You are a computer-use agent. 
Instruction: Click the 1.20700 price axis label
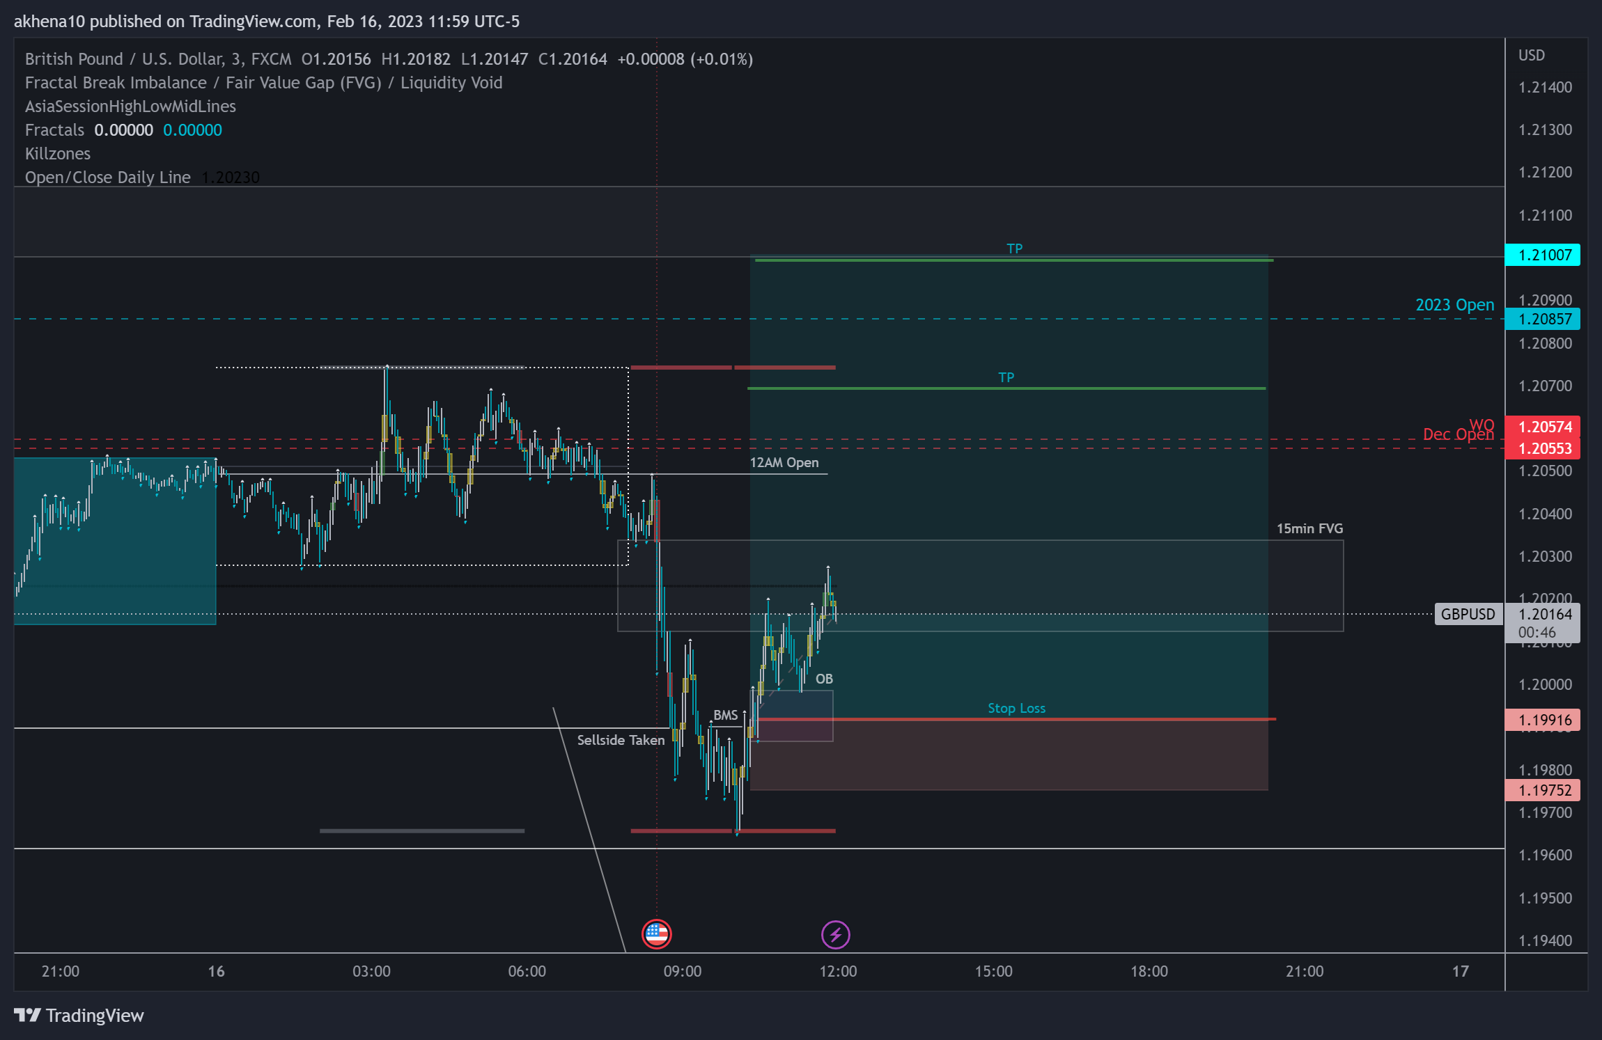(1545, 386)
